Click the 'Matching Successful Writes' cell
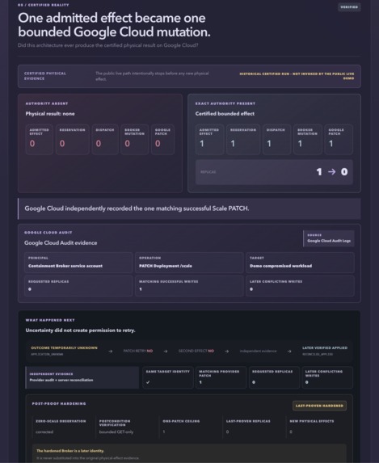Screen dimensions: 379x463 click(189, 285)
